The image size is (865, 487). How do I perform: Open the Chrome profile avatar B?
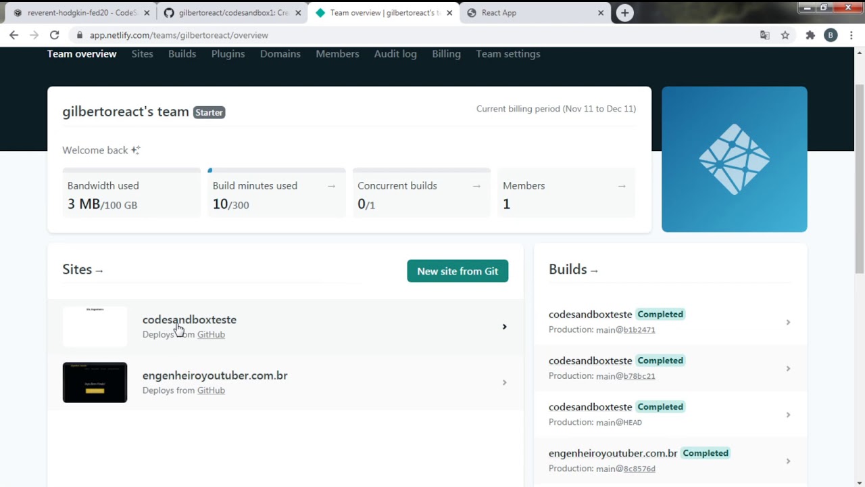(831, 35)
